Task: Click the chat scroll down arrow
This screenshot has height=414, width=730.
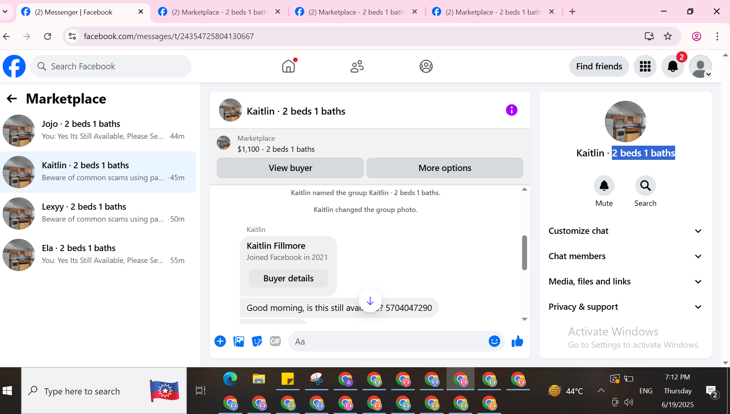Action: pos(524,319)
